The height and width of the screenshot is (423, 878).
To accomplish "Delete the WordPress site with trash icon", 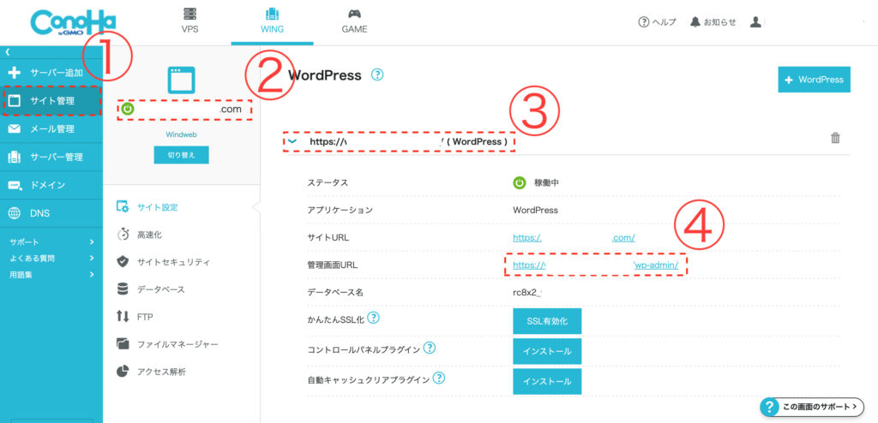I will [835, 138].
